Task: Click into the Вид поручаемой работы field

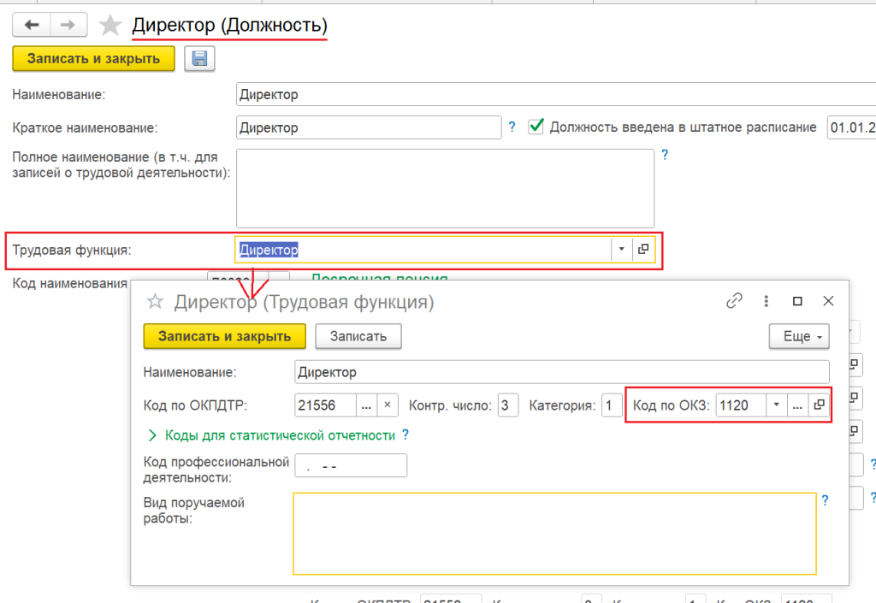Action: pyautogui.click(x=553, y=534)
